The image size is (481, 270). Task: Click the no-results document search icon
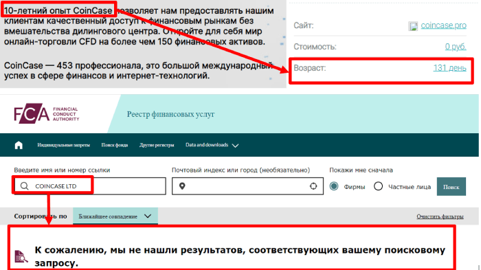tap(21, 256)
